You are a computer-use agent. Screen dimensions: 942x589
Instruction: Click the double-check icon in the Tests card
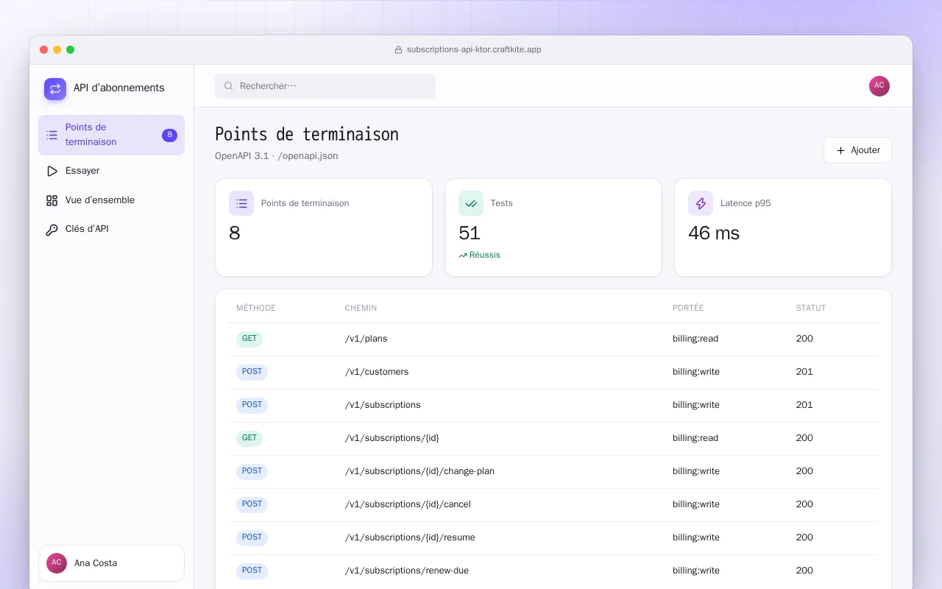click(x=471, y=203)
